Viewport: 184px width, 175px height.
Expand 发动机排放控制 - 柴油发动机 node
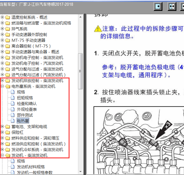pyautogui.click(x=2, y=81)
